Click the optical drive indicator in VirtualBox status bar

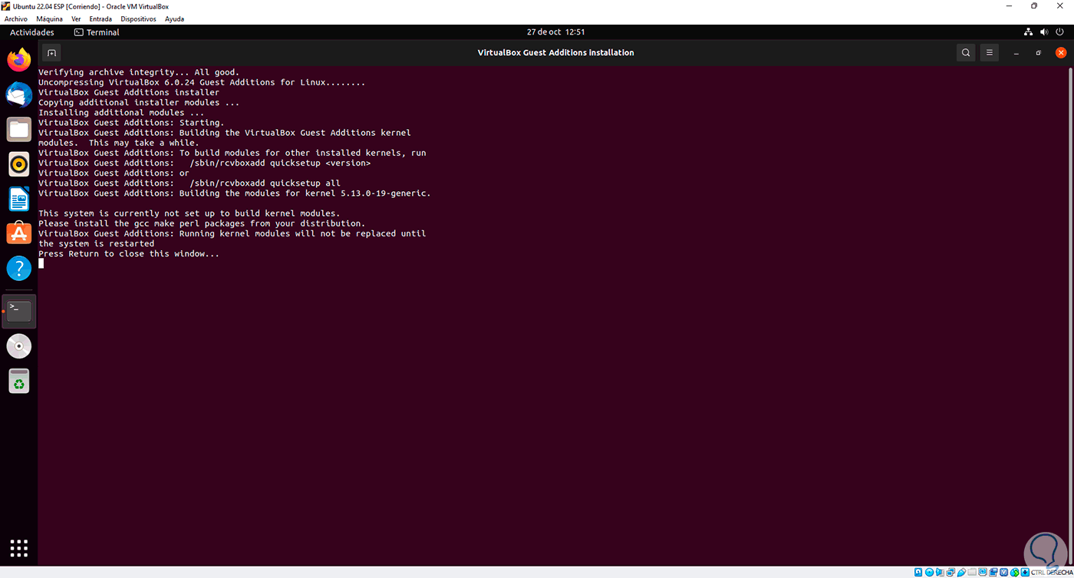tap(929, 572)
